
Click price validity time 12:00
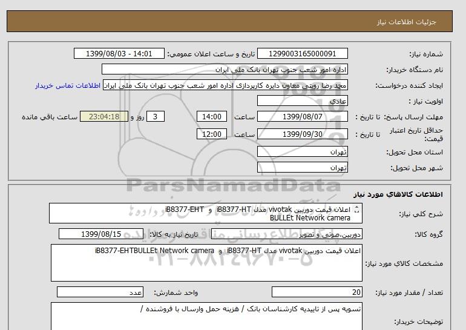pos(212,134)
